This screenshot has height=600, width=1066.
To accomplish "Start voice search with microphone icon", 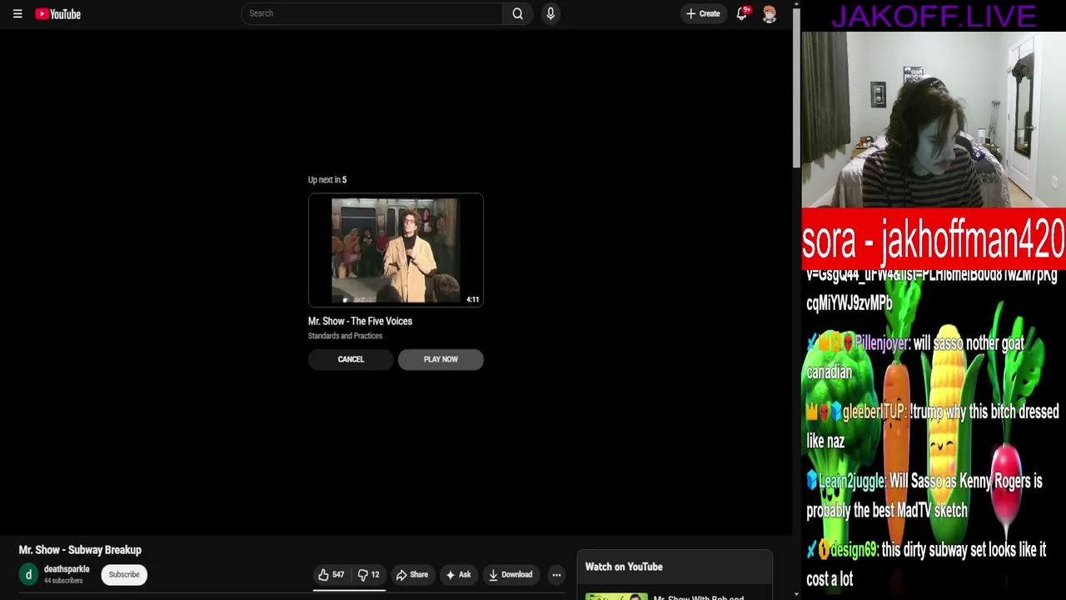I will click(550, 13).
